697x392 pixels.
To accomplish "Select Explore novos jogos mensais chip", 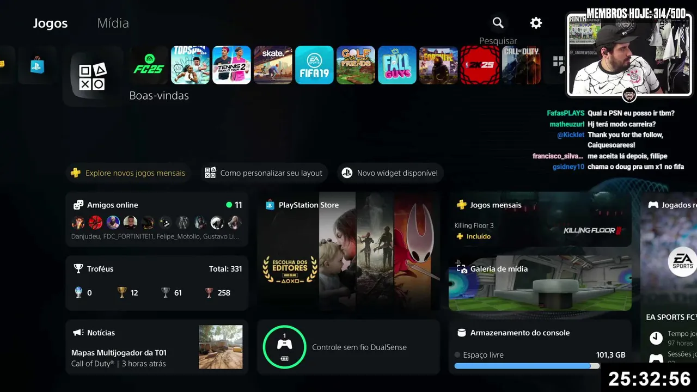I will click(129, 173).
